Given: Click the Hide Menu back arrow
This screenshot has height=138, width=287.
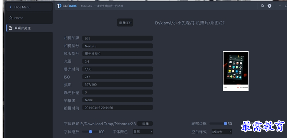Looking at the screenshot, I should point(10,7).
